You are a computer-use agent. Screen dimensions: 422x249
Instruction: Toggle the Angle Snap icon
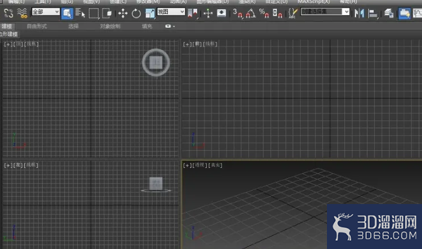[250, 13]
